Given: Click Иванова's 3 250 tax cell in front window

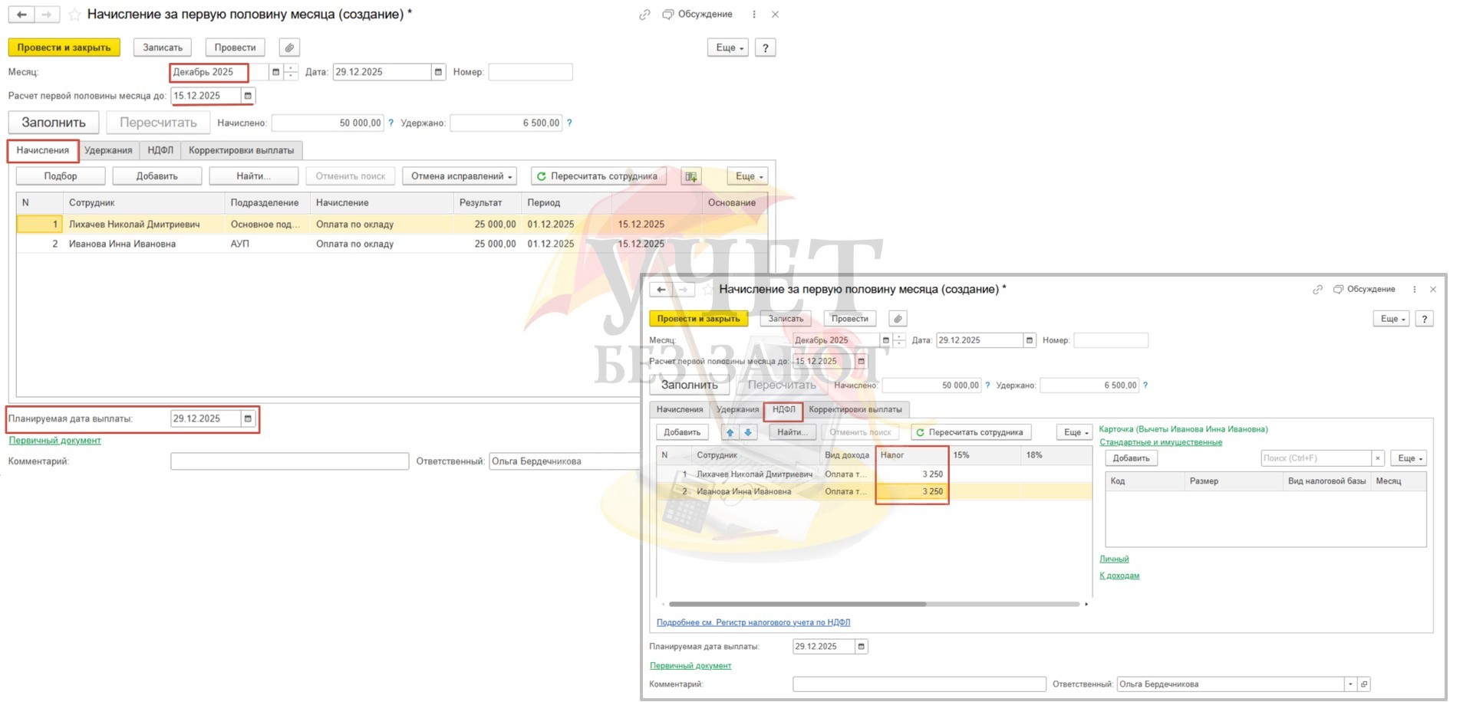Looking at the screenshot, I should pyautogui.click(x=912, y=492).
